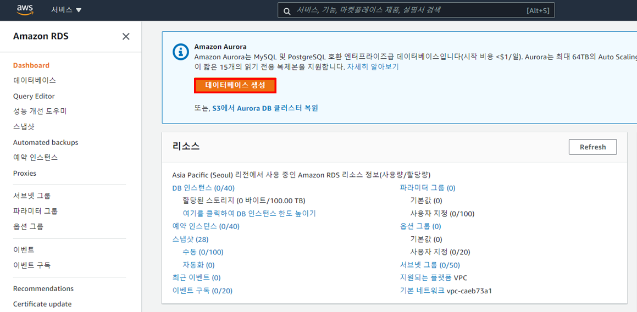Open Proxies in the sidebar

[x=24, y=174]
